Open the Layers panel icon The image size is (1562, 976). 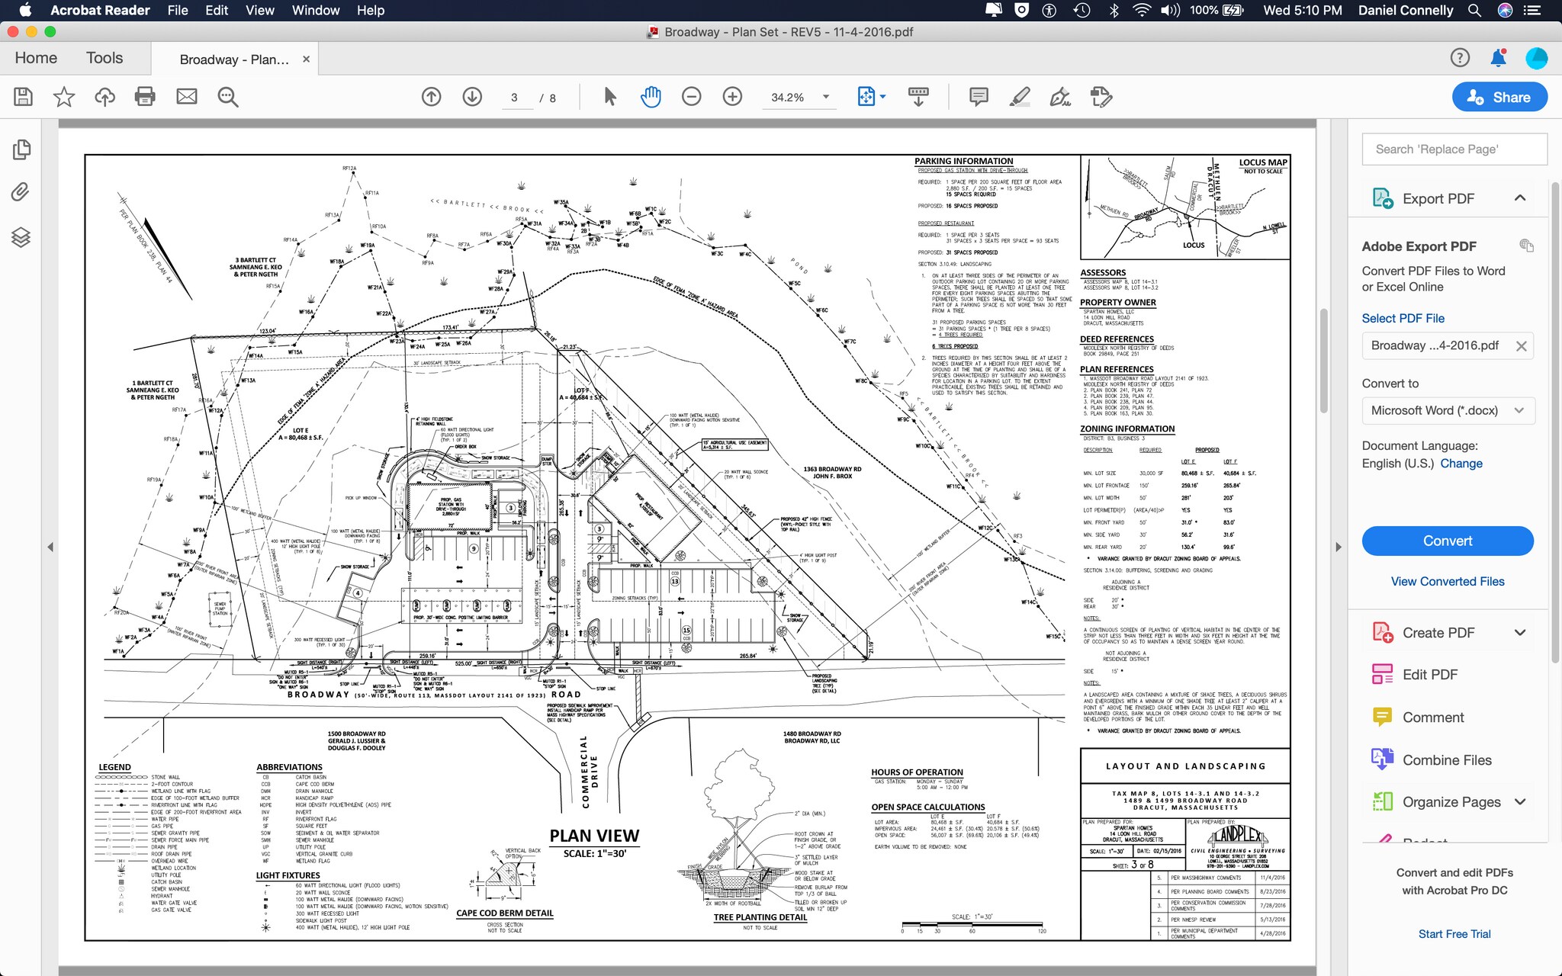21,238
